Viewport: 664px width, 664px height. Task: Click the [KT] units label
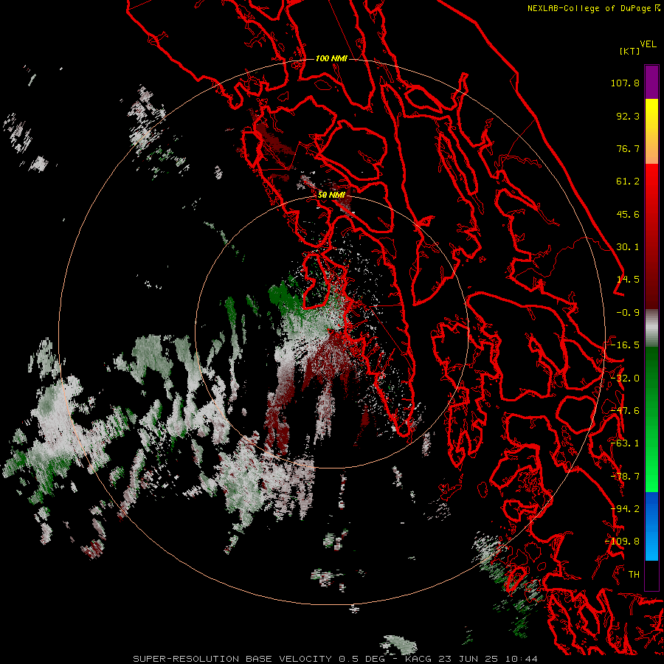[x=630, y=51]
